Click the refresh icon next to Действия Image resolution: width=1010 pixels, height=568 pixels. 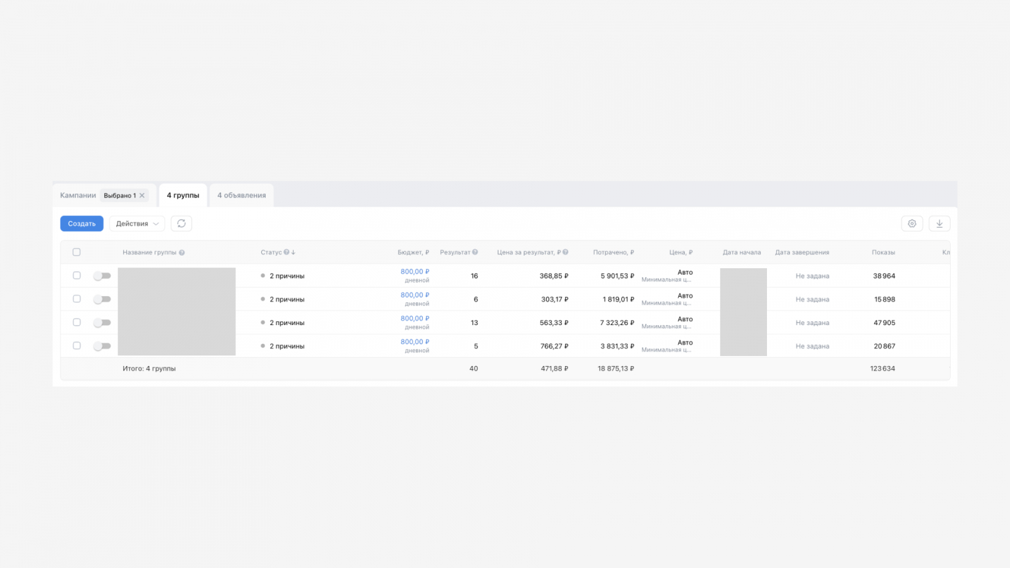pyautogui.click(x=181, y=223)
